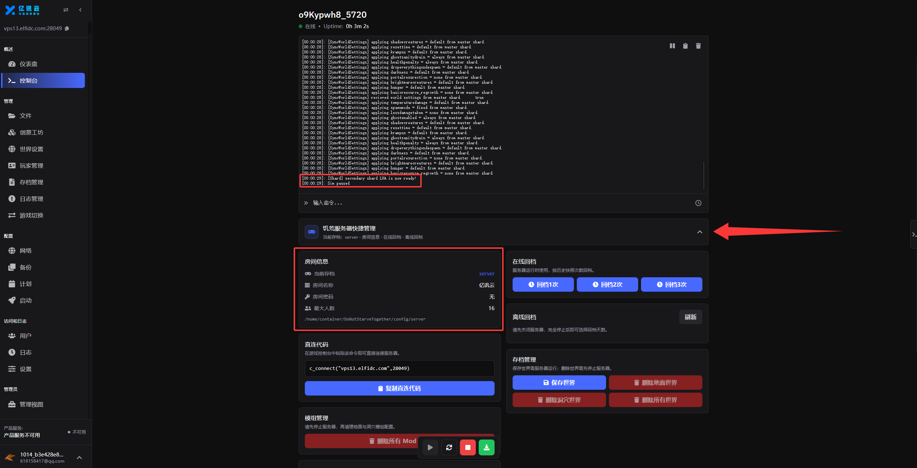Open 启动 startup settings
917x468 pixels.
click(x=43, y=300)
